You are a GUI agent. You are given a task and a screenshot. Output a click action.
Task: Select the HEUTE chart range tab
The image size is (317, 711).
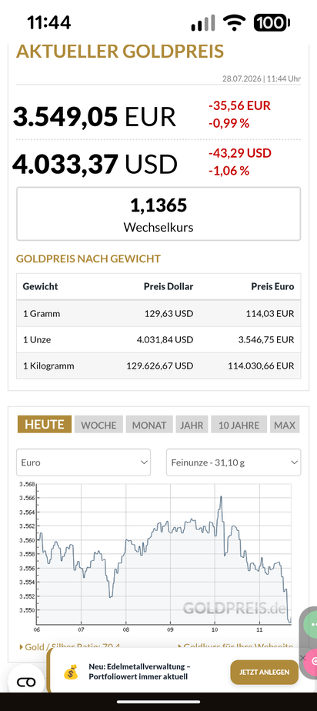click(45, 425)
